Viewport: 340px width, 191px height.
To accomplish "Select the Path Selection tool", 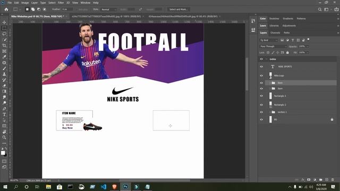I will [x=4, y=120].
